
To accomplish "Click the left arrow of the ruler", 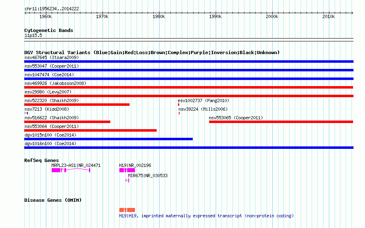I will click(25, 13).
